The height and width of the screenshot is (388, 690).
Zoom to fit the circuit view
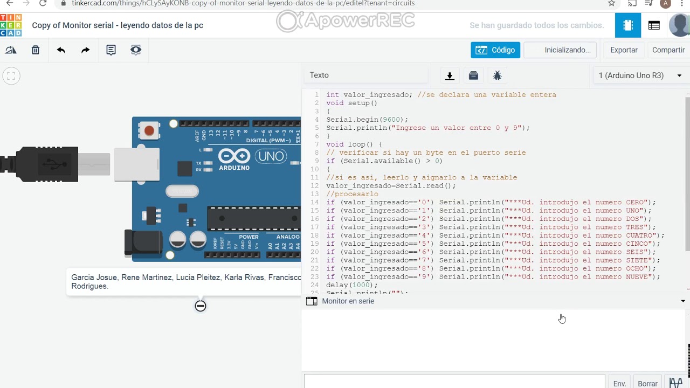(x=11, y=76)
